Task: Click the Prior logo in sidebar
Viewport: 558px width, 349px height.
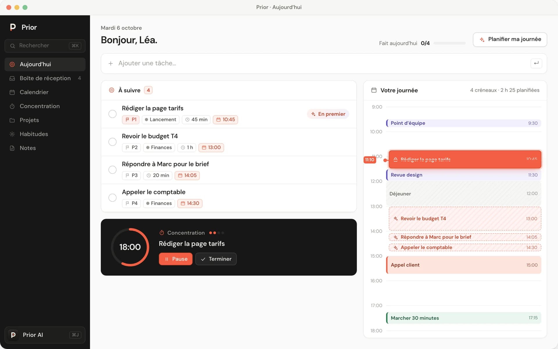Action: (x=13, y=27)
